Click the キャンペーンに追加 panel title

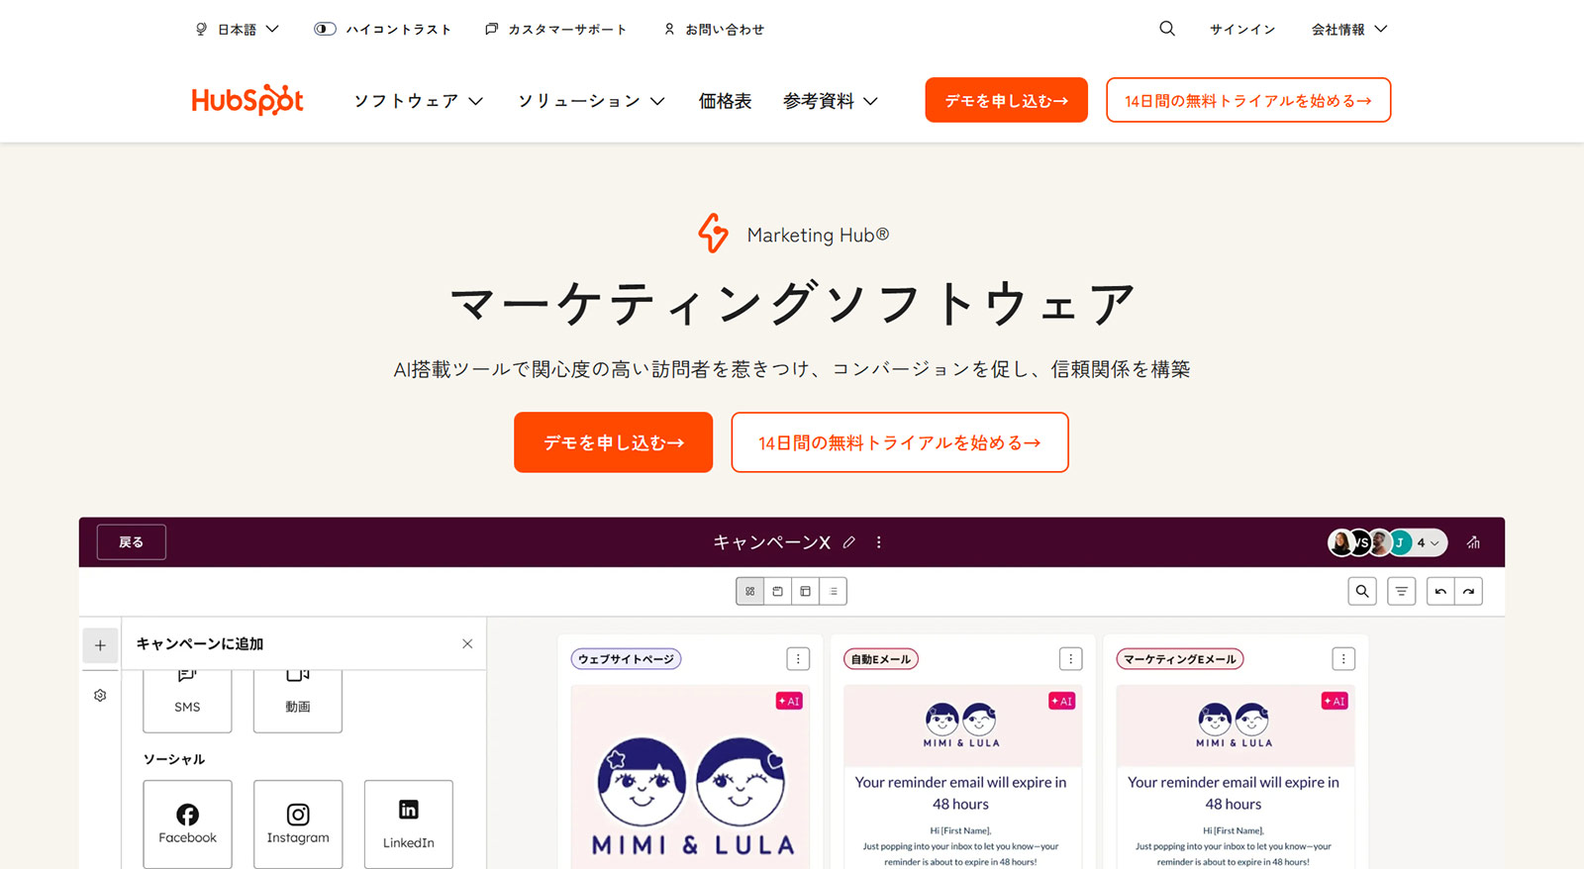click(x=200, y=643)
